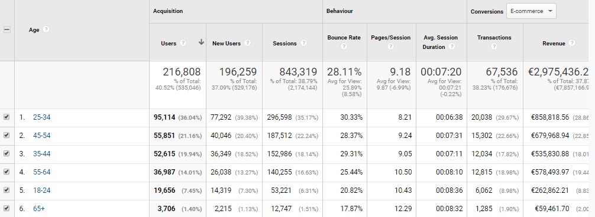595x217 pixels.
Task: Open the 55-64 age group link
Action: 42,172
